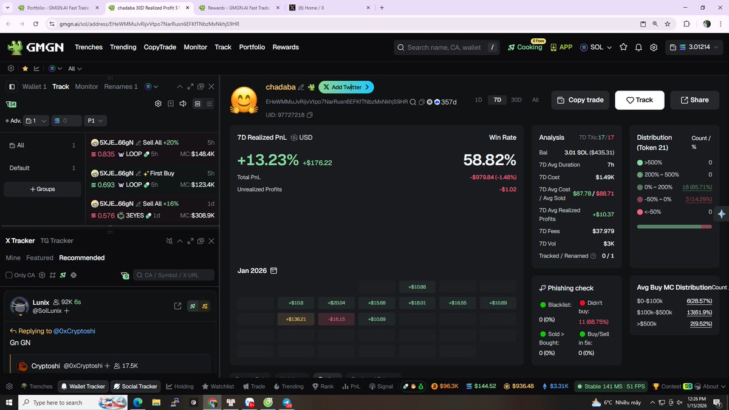Open the settings gear next to the bell
The image size is (729, 410).
[x=654, y=47]
